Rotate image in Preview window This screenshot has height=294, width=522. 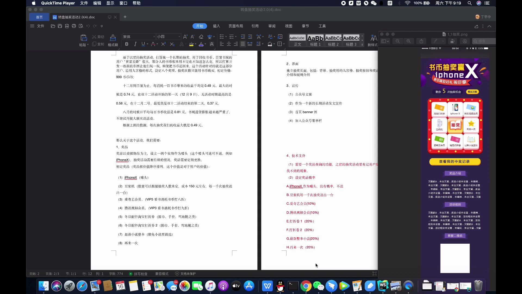452,41
